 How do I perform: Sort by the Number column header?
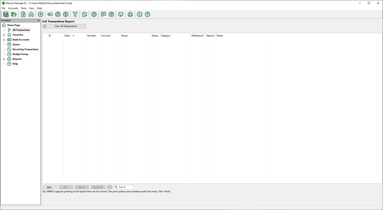[93, 36]
